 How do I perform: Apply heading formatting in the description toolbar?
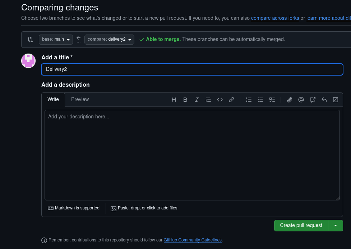pyautogui.click(x=174, y=100)
